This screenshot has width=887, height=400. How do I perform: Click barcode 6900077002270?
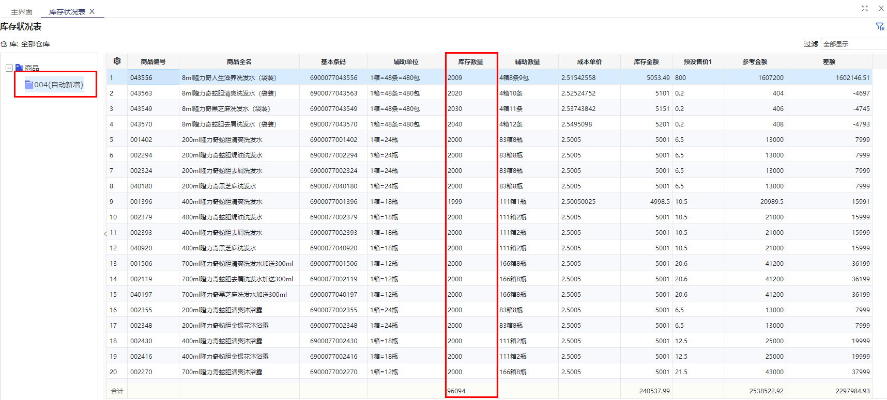click(x=333, y=372)
